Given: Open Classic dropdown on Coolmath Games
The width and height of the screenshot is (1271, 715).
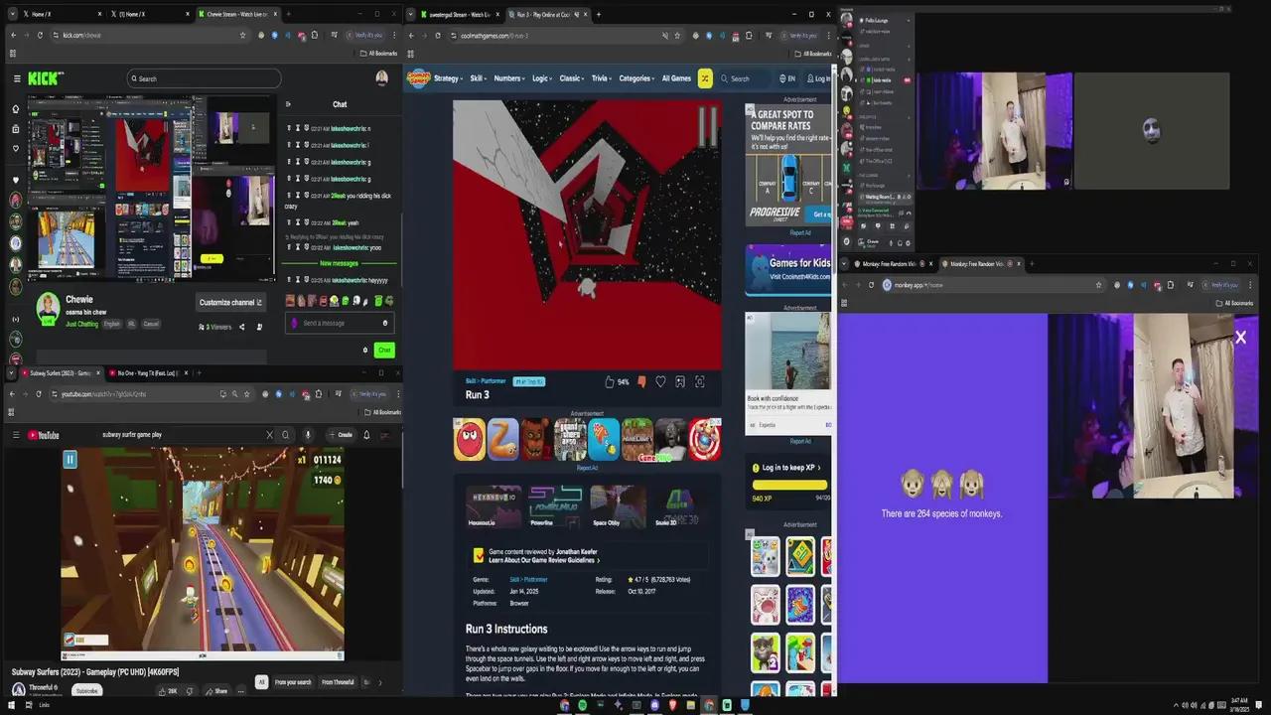Looking at the screenshot, I should tap(572, 78).
